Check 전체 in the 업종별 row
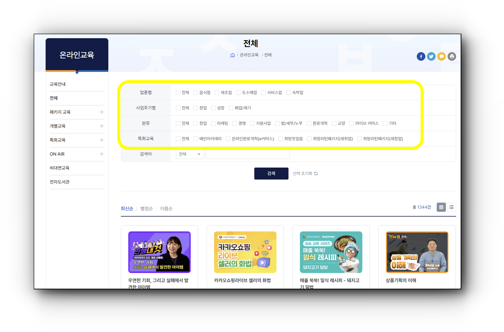Image resolution: width=504 pixels, height=332 pixels. pos(178,93)
